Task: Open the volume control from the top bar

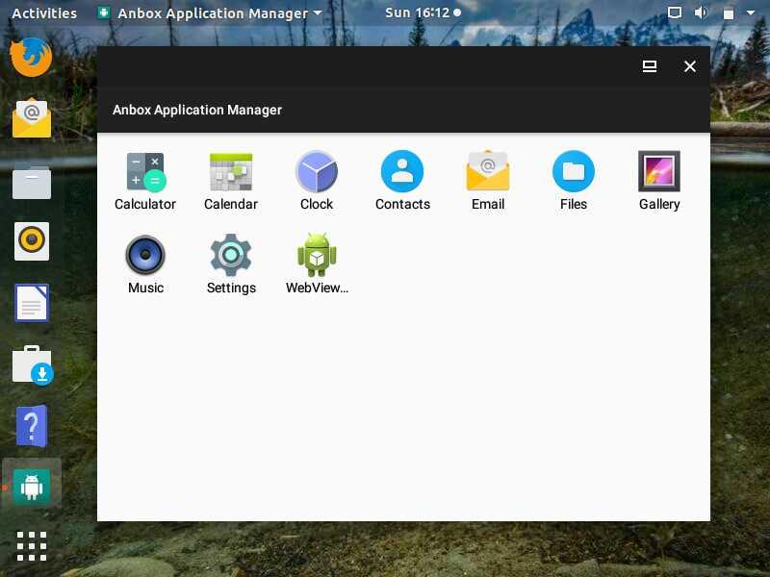Action: click(702, 13)
